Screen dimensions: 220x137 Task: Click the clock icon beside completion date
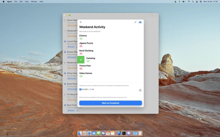(x=140, y=90)
